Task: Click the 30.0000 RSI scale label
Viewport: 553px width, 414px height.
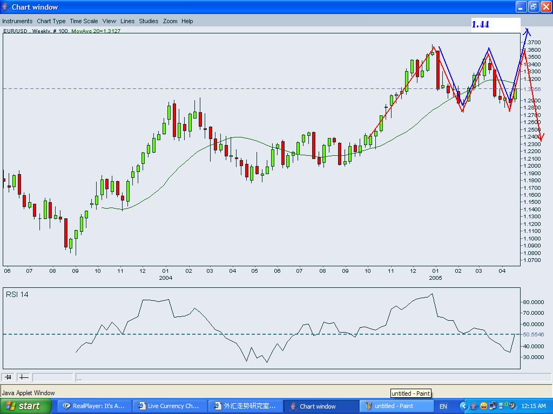Action: pyautogui.click(x=533, y=357)
